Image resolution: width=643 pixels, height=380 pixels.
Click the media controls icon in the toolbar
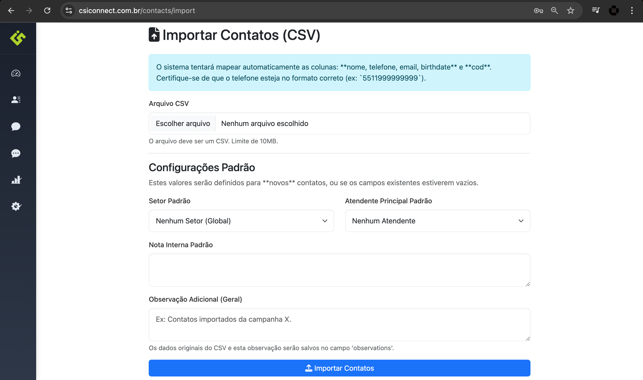click(596, 11)
